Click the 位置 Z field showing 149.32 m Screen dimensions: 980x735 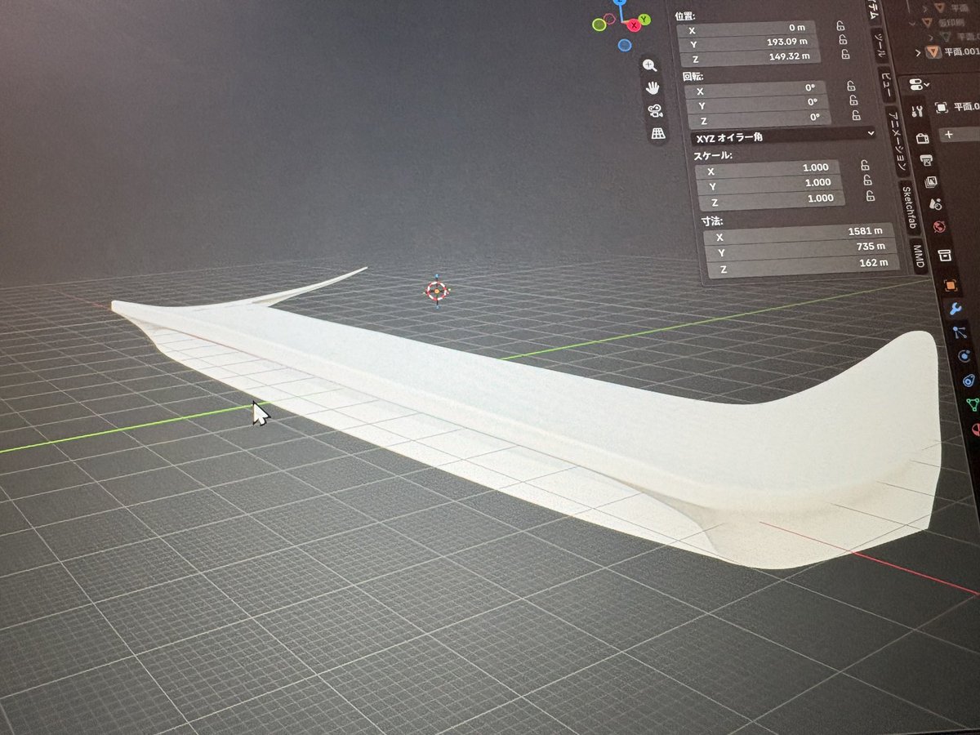point(751,57)
